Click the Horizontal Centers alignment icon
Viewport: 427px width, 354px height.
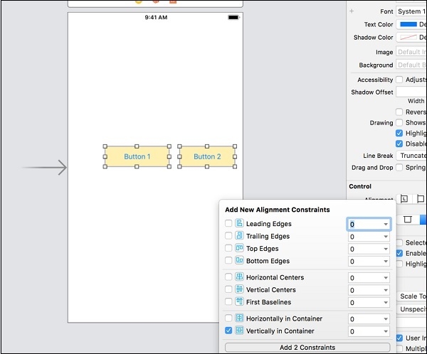pyautogui.click(x=239, y=277)
